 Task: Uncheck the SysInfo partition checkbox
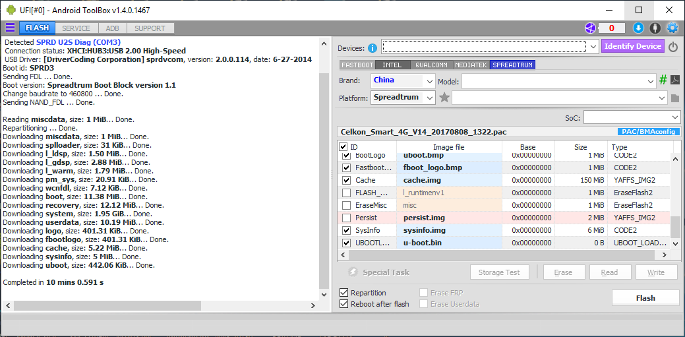coord(346,230)
